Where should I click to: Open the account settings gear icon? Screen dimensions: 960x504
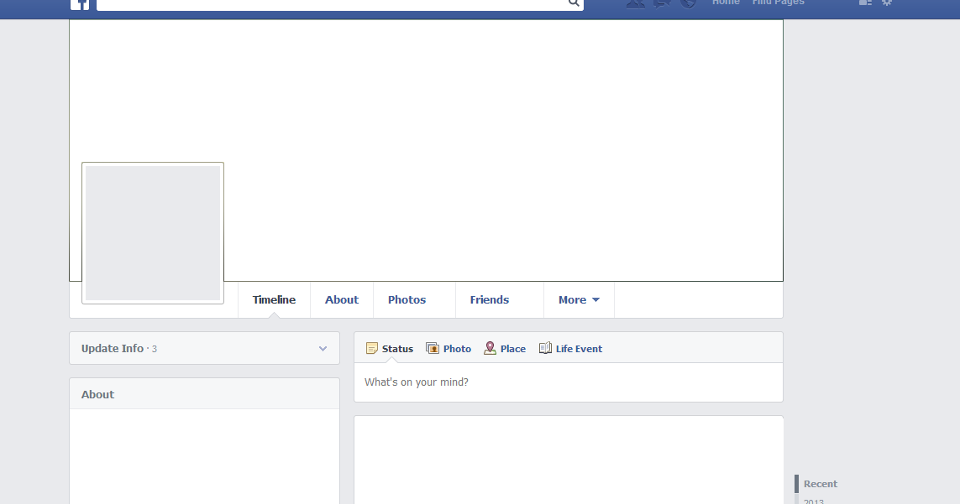887,3
